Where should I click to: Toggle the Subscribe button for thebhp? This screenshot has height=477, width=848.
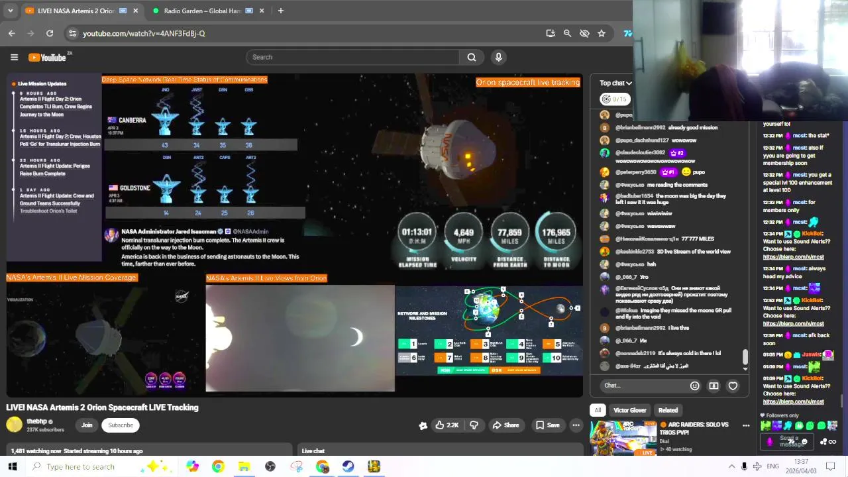pos(121,425)
